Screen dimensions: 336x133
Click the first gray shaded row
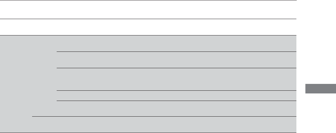pos(176,43)
